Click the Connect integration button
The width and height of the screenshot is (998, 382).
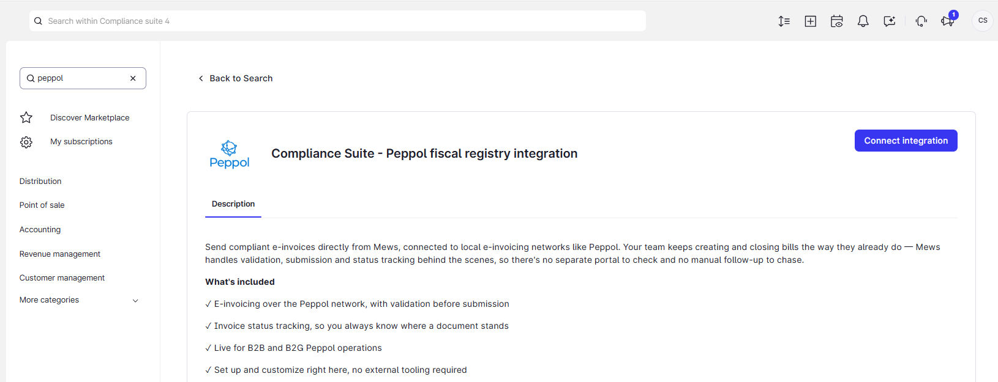point(906,141)
